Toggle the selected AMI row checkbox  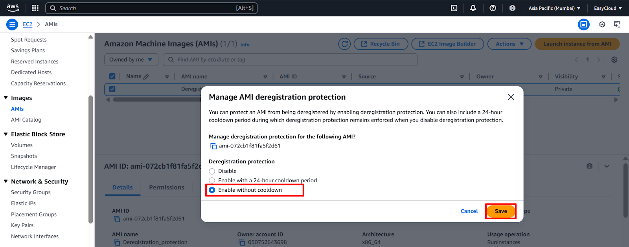[x=112, y=89]
